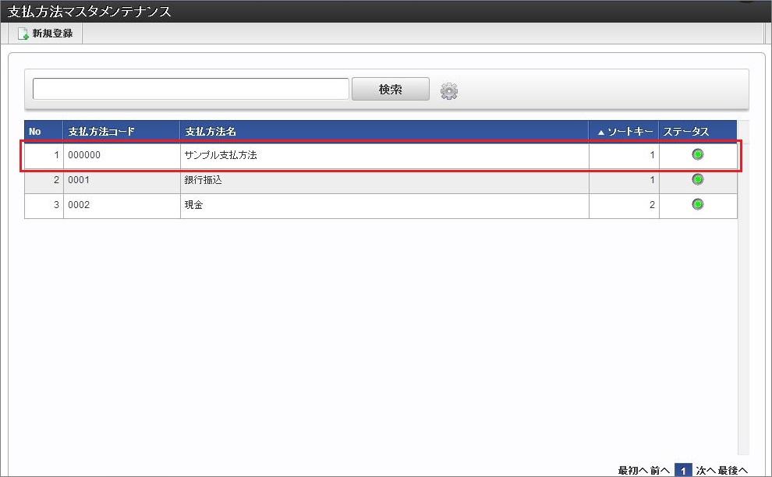Screen dimensions: 772x477
Task: Select the code 000000 cell
Action: pos(122,155)
